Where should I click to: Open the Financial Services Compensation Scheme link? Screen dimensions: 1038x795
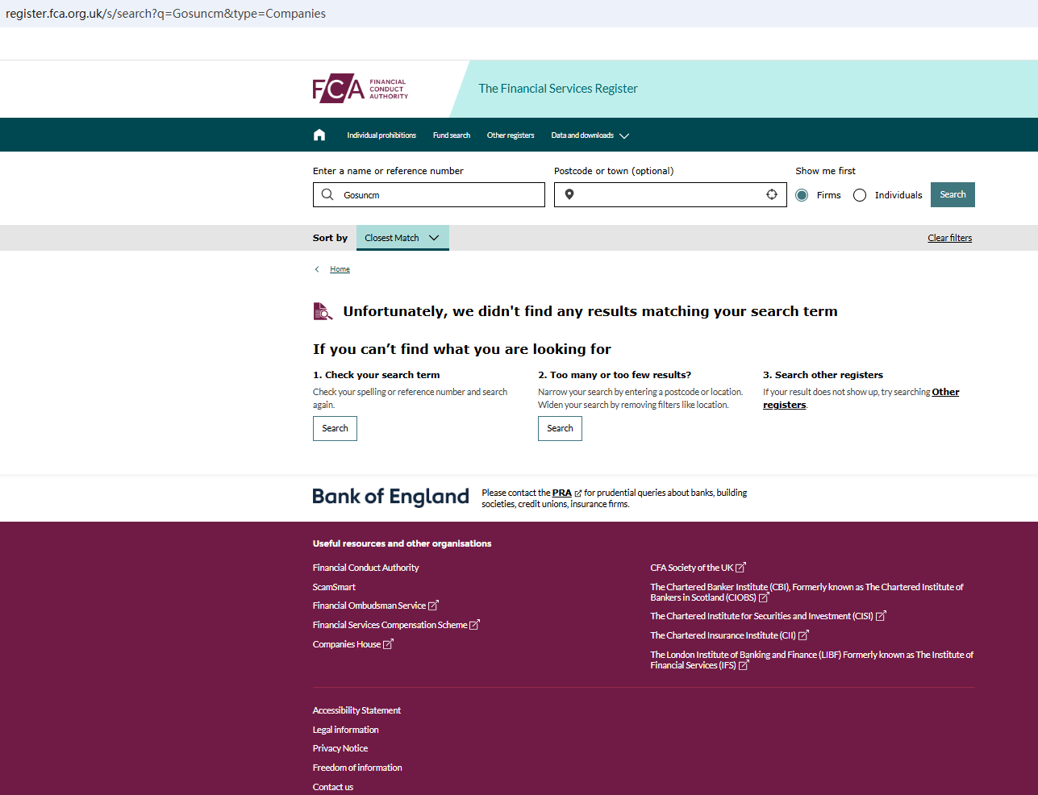click(390, 625)
